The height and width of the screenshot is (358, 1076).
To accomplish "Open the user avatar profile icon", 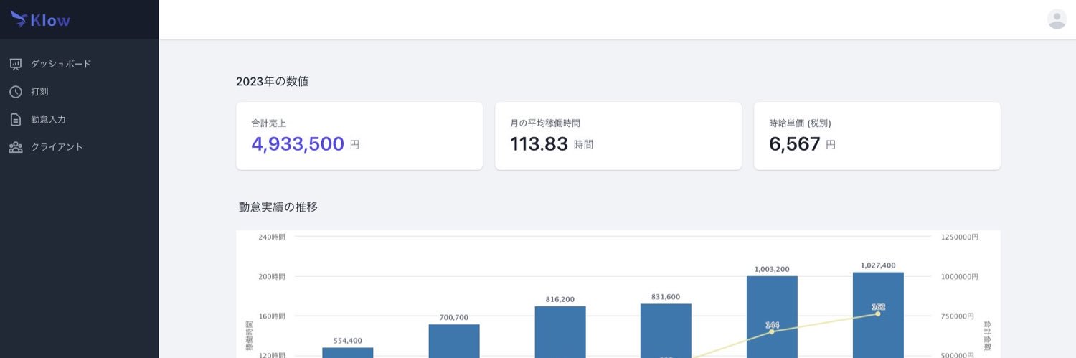I will point(1057,19).
